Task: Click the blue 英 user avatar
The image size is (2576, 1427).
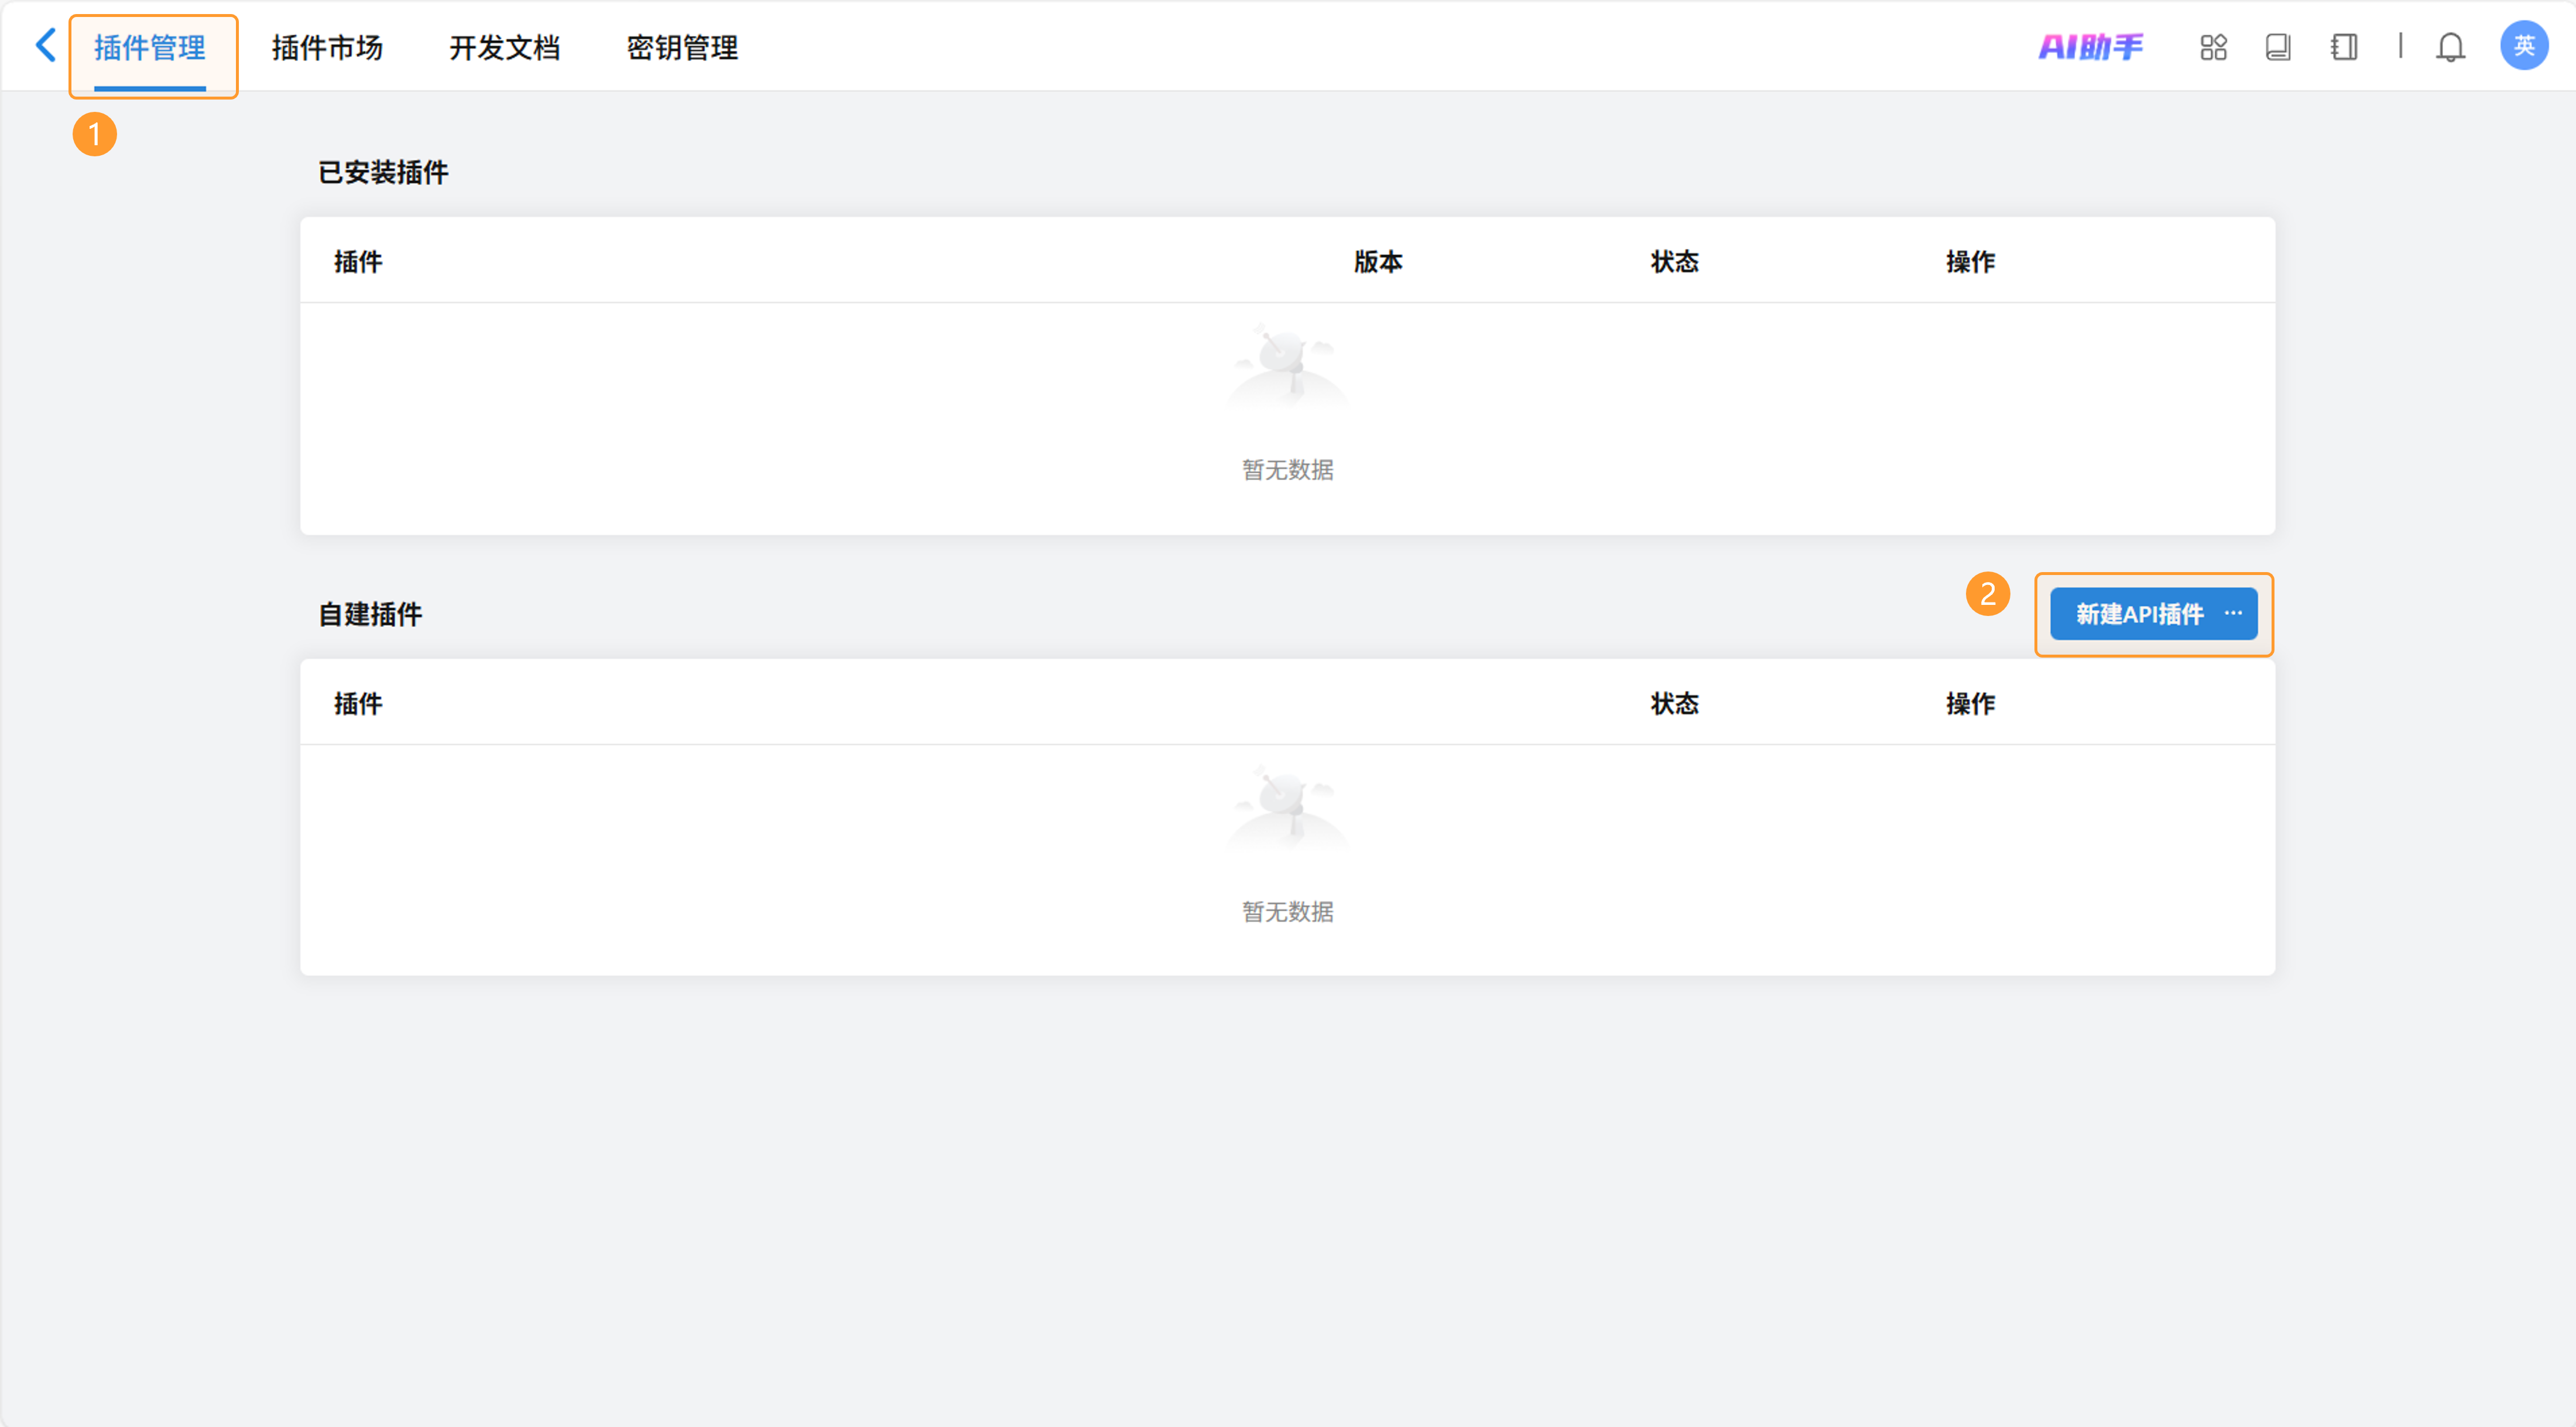Action: click(x=2523, y=46)
